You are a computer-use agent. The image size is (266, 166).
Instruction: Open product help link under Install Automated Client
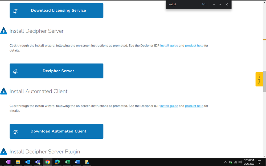click(194, 106)
